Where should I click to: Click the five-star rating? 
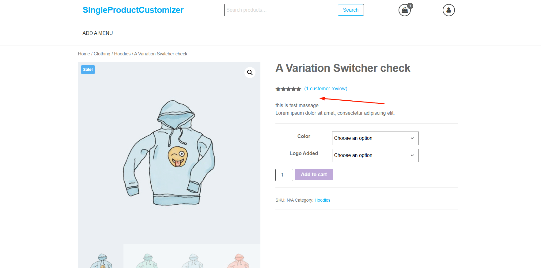click(x=288, y=89)
